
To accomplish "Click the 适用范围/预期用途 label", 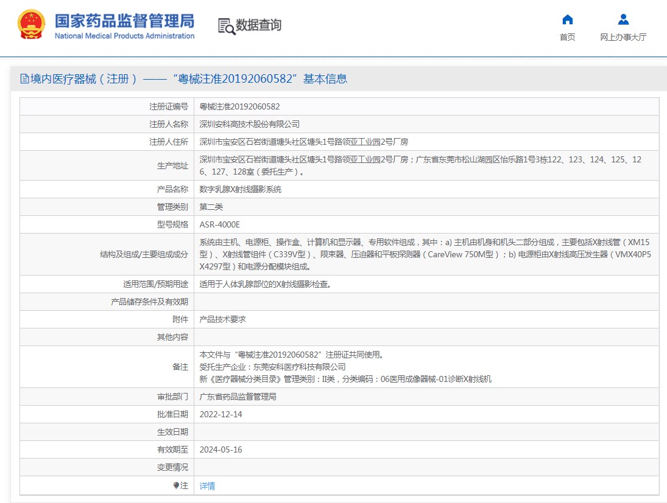I will coord(156,284).
